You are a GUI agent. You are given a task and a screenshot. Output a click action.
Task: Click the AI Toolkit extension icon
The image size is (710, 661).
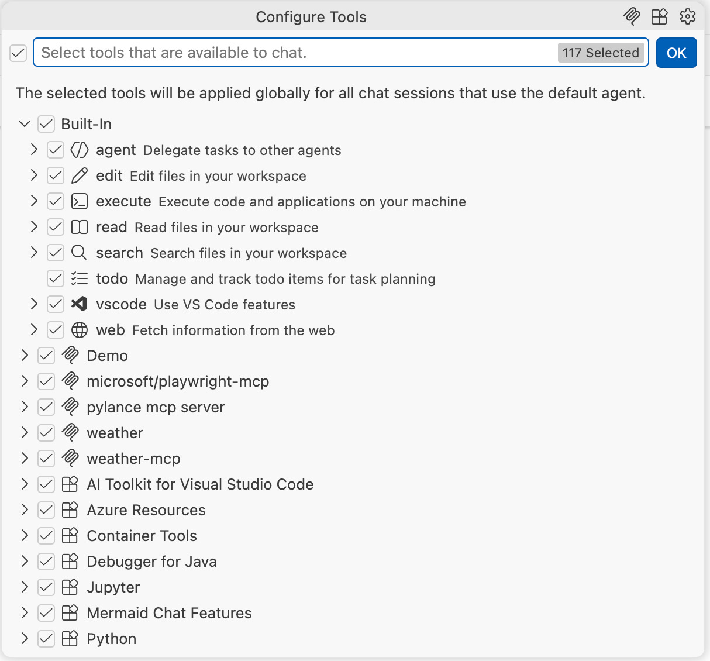[70, 484]
